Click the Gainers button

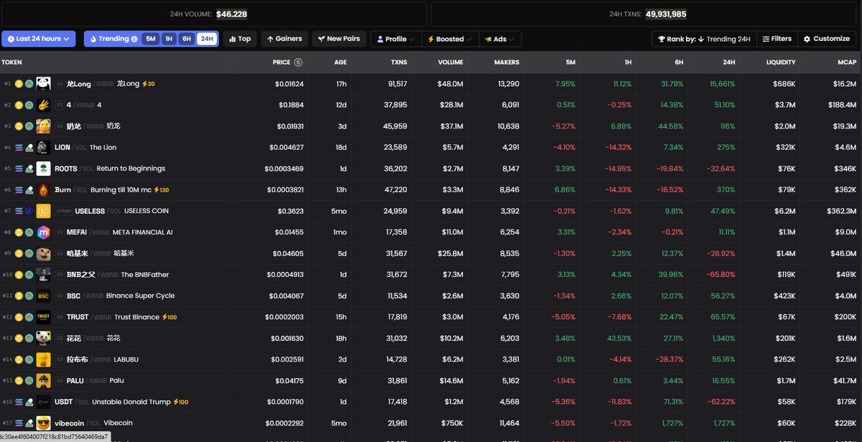tap(284, 39)
